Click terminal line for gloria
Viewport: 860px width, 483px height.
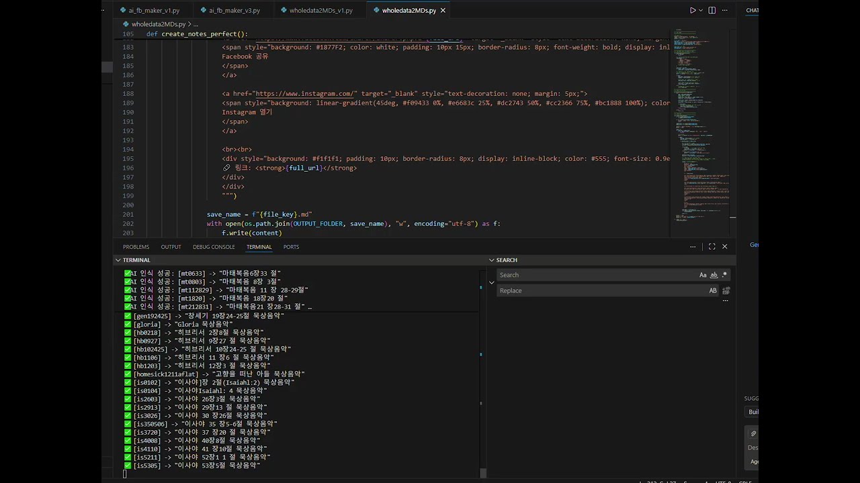[x=178, y=324]
